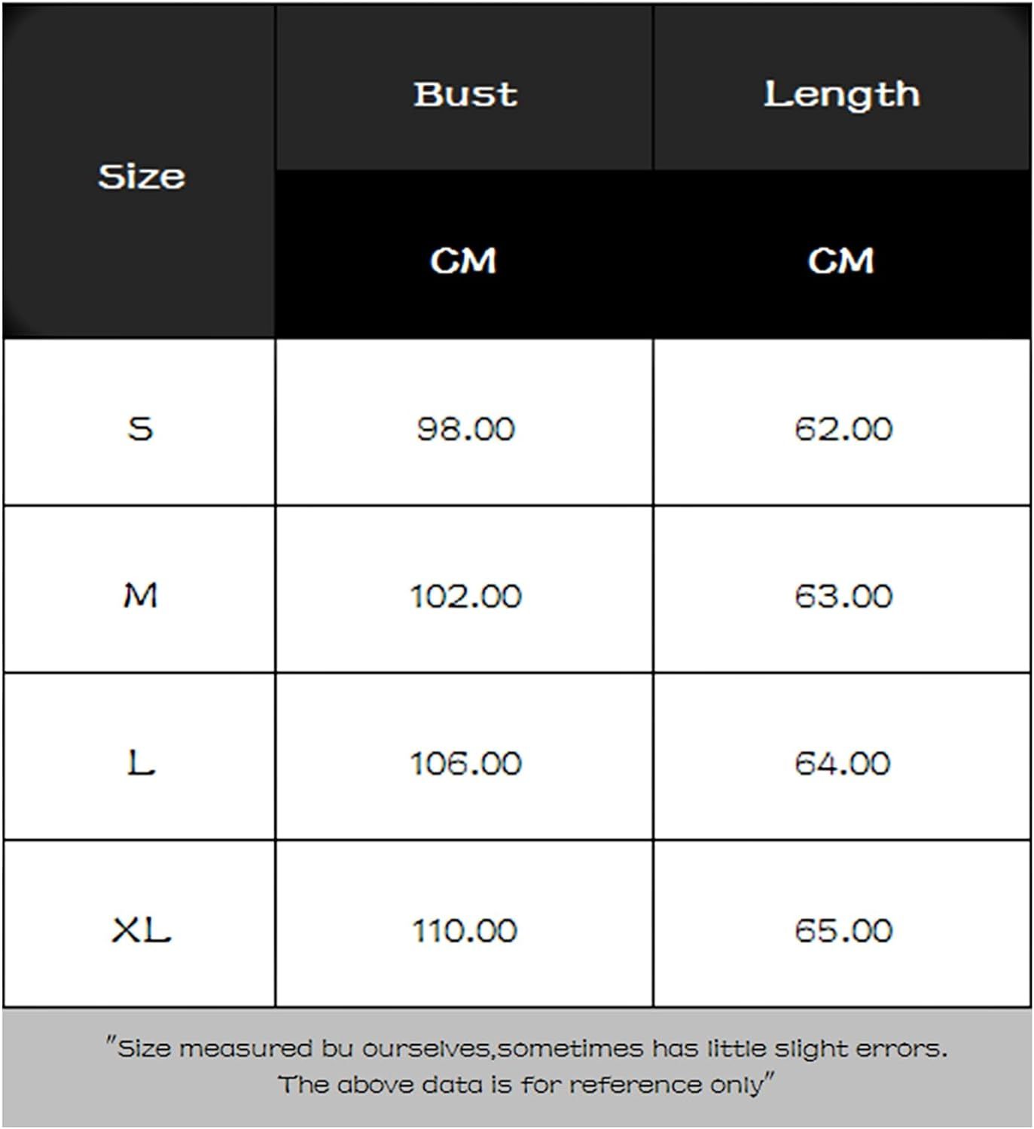Click the Bust column header
Viewport: 1034px width, 1129px height.
coord(465,94)
